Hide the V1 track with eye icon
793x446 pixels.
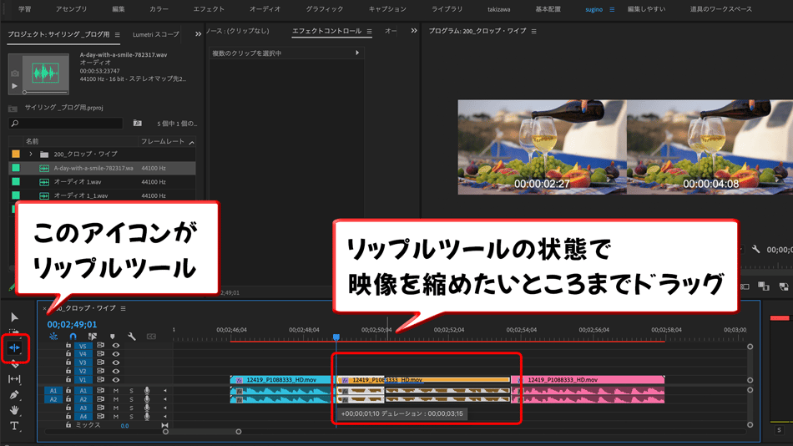pyautogui.click(x=116, y=380)
